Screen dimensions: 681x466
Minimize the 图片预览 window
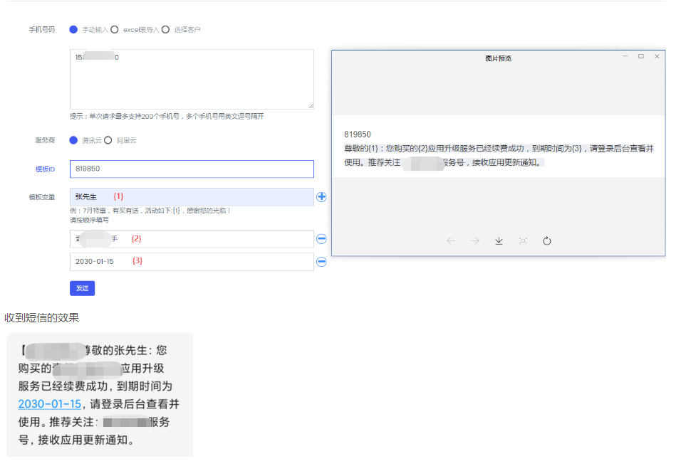point(625,56)
